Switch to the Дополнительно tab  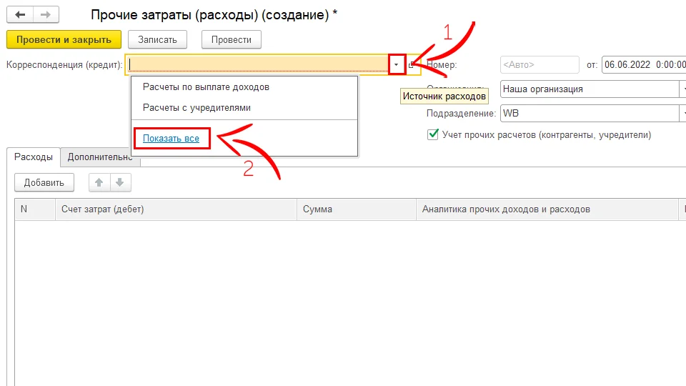99,157
